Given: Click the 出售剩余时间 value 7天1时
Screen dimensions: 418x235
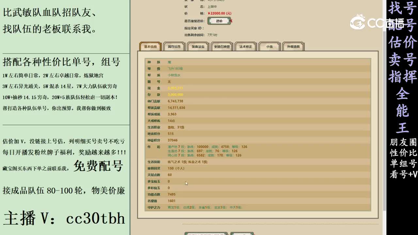Looking at the screenshot, I should (212, 35).
